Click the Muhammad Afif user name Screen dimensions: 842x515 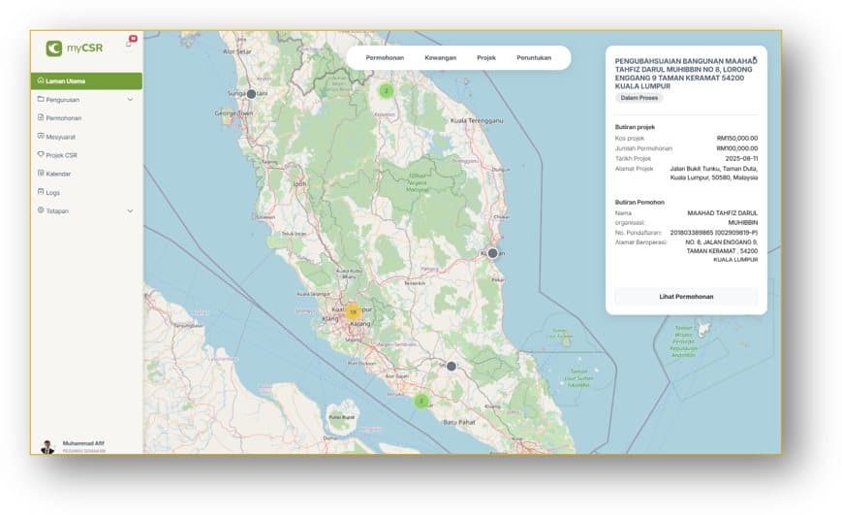(83, 443)
